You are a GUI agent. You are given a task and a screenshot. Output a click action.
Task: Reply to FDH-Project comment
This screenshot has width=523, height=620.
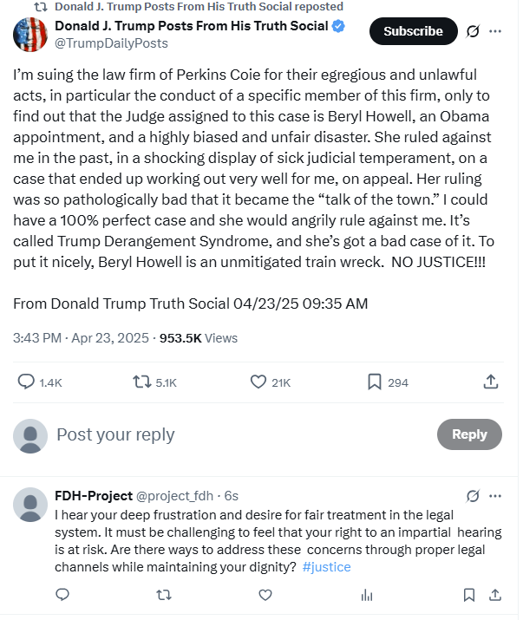tap(62, 595)
